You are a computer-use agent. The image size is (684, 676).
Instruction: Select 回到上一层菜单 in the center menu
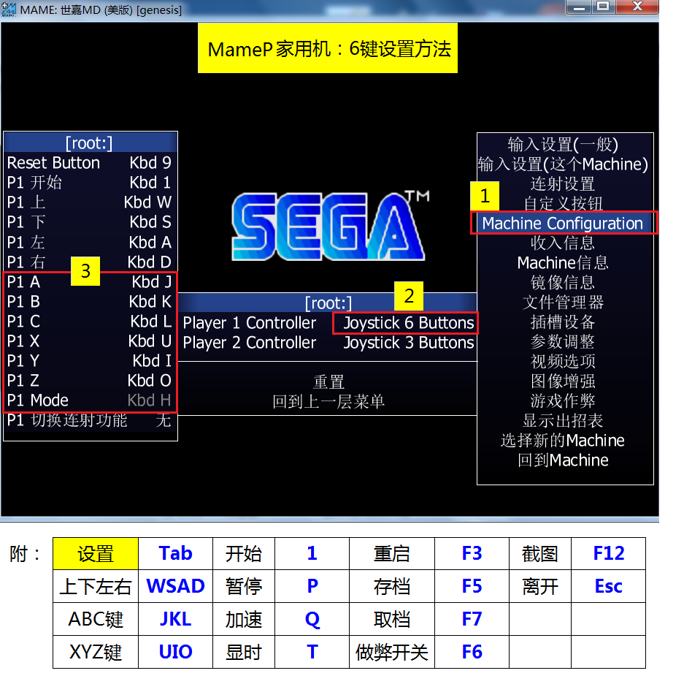pyautogui.click(x=328, y=402)
